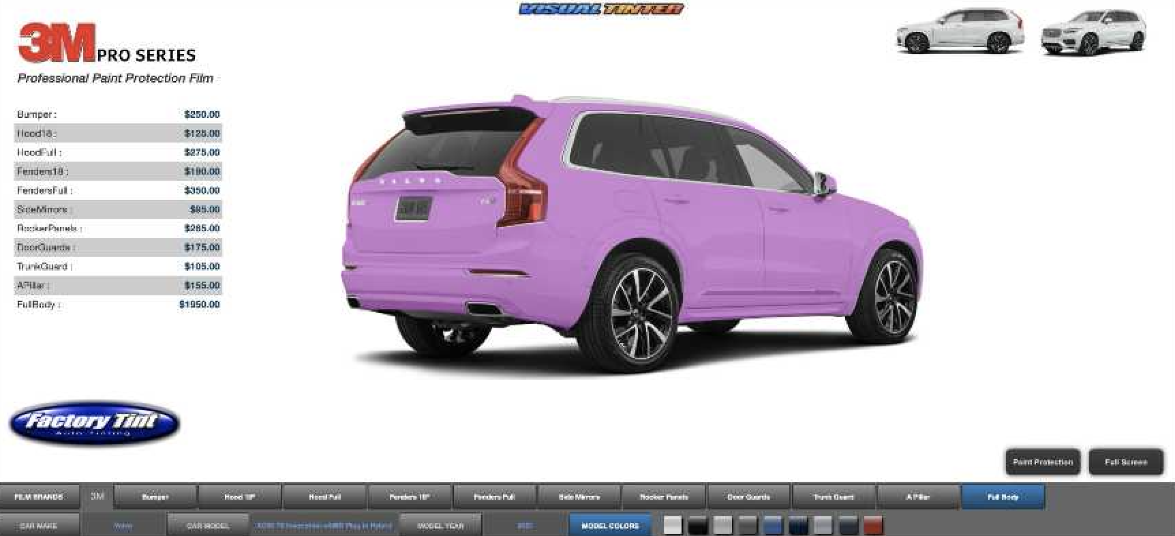This screenshot has width=1175, height=536.
Task: Toggle the Rocker Panels coverage button
Action: click(664, 497)
